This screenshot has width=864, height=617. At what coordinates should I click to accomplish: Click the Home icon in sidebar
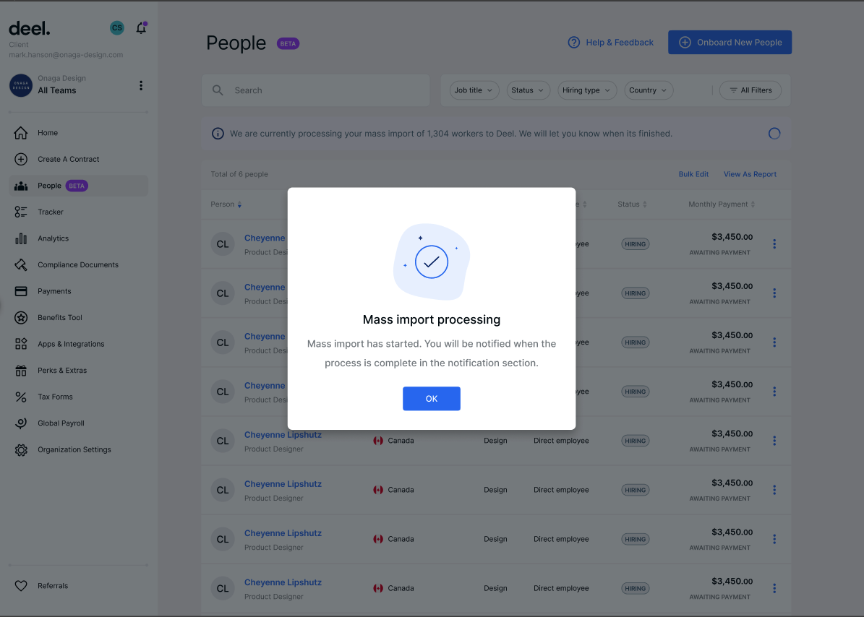coord(21,133)
